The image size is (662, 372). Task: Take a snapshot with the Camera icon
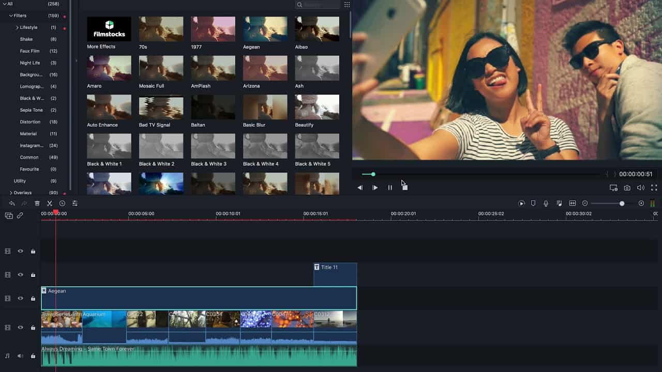626,188
